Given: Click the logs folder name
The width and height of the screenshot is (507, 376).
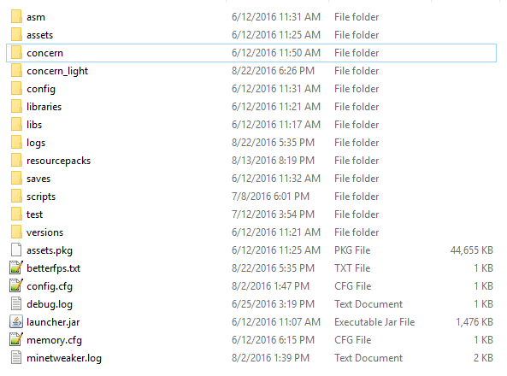Looking at the screenshot, I should click(x=36, y=143).
